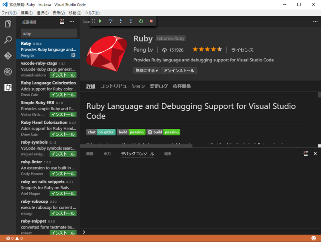Image resolution: width=321 pixels, height=242 pixels.
Task: Click the debug Continue play button
Action: [100, 21]
